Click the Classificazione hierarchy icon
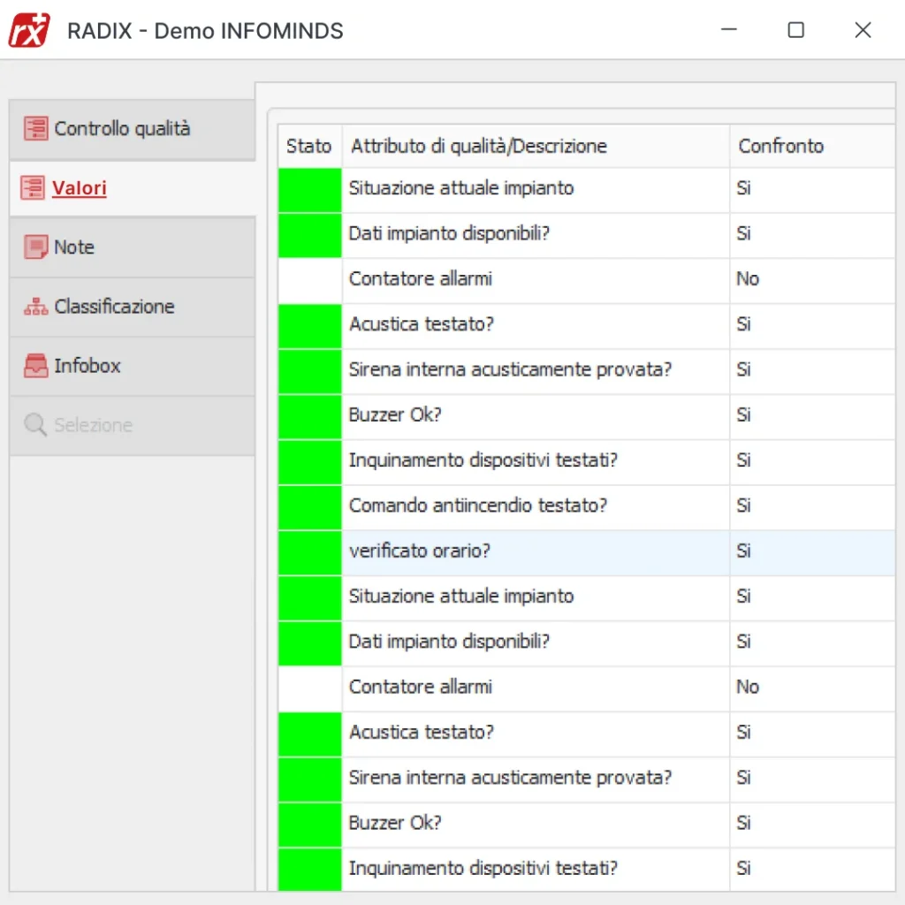 pyautogui.click(x=35, y=306)
